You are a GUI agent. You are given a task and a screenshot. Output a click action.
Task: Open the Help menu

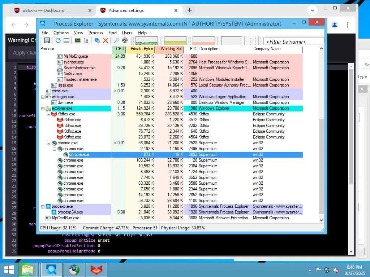142,33
